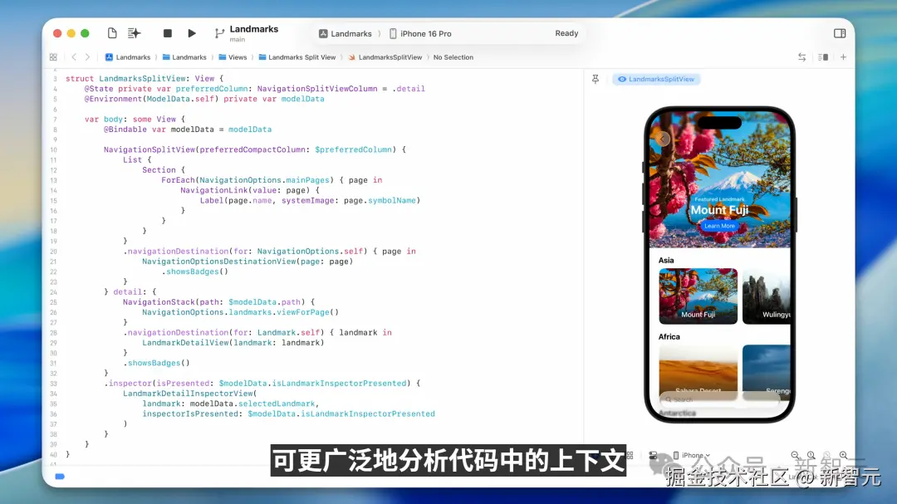The width and height of the screenshot is (897, 504).
Task: Click the editor options swap arrows icon
Action: [802, 57]
